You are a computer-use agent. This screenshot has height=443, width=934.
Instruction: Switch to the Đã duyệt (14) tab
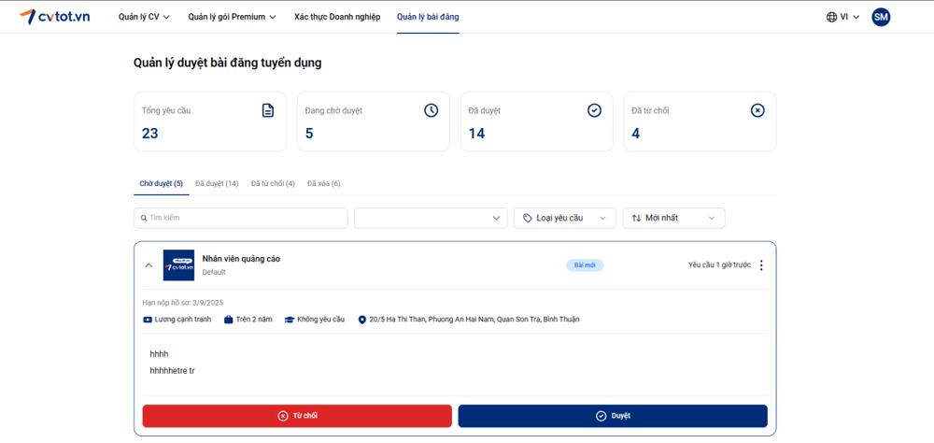pos(217,184)
